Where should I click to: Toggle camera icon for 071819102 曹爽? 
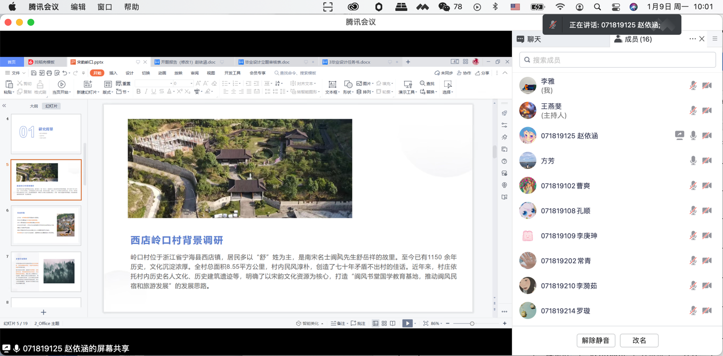tap(707, 185)
